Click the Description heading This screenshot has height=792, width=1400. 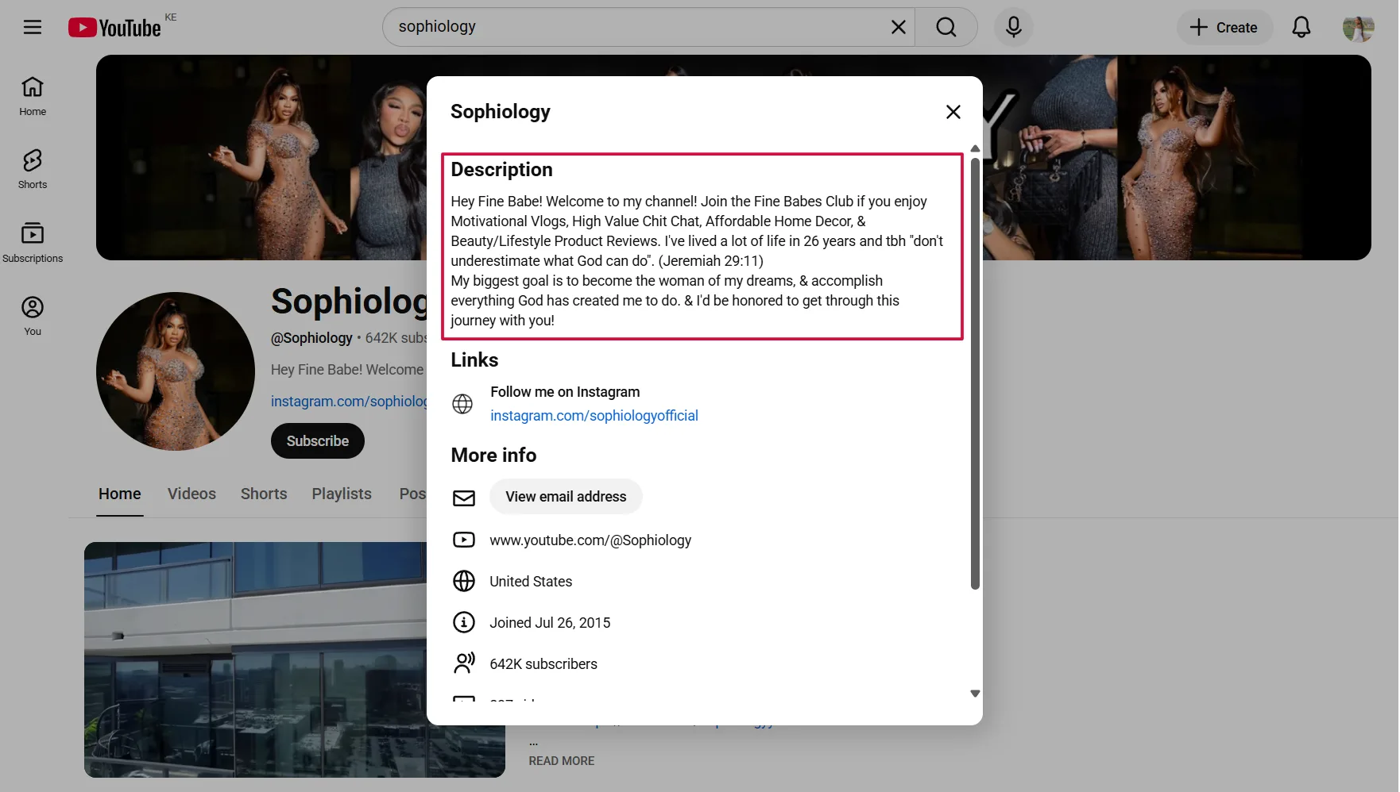pos(501,170)
